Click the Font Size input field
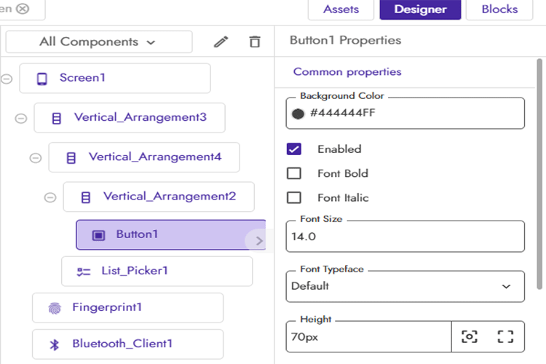Viewport: 546px width, 364px height. pos(405,237)
